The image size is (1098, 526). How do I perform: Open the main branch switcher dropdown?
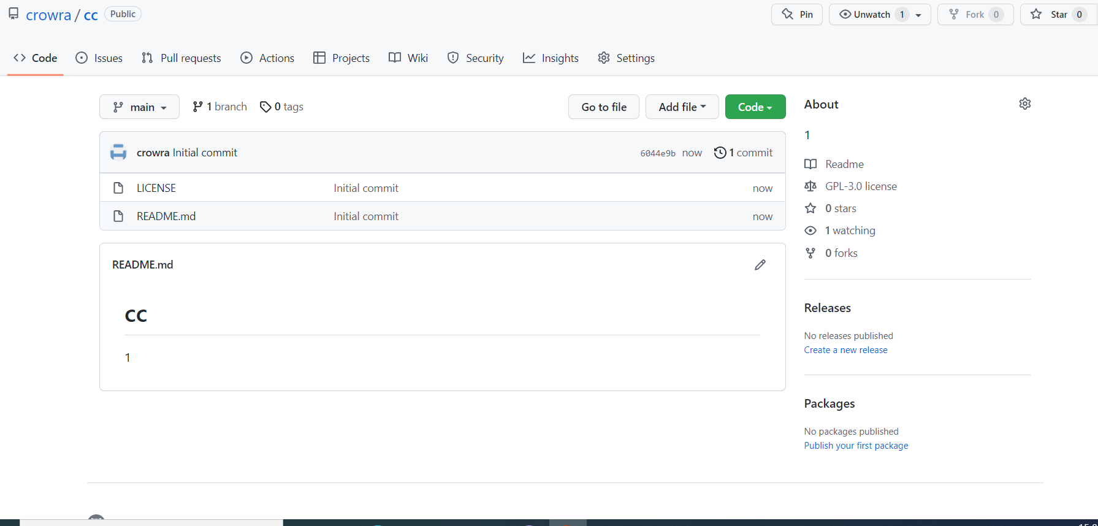(139, 107)
